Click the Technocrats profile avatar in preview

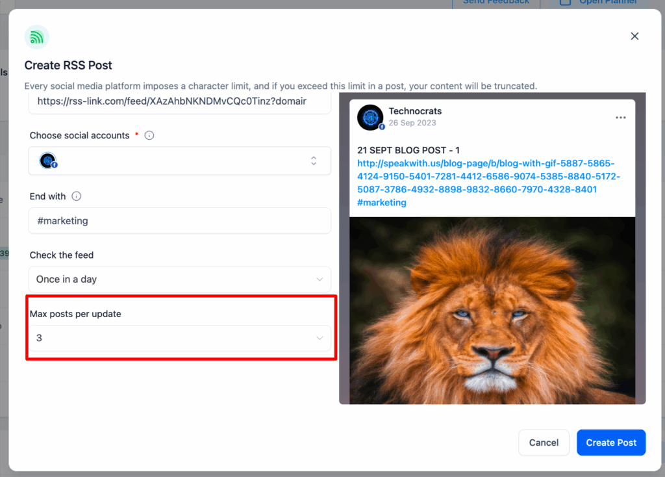(370, 118)
